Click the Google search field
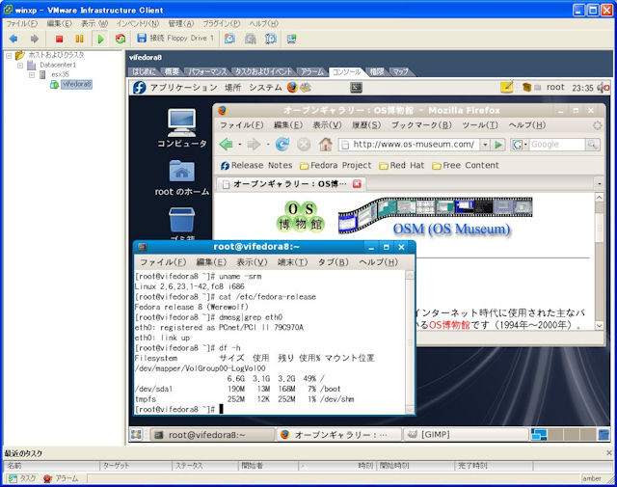 tap(557, 145)
